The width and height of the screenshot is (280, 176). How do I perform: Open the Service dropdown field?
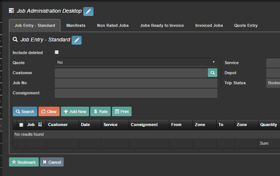[273, 63]
